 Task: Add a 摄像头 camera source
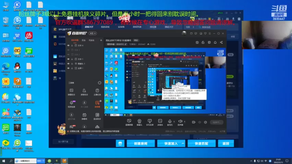(x=139, y=122)
